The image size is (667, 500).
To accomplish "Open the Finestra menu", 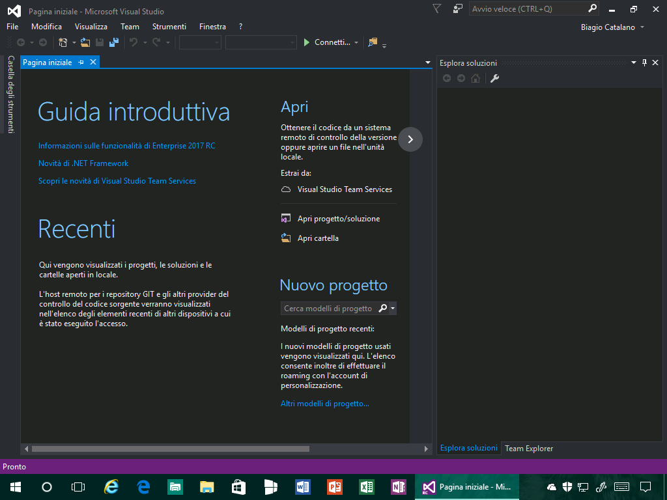I will tap(213, 26).
